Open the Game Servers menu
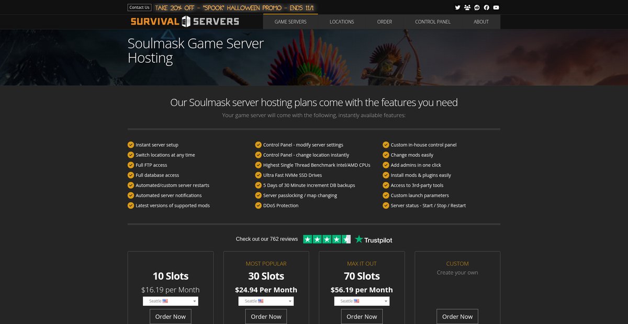Viewport: 628px width, 324px height. (290, 22)
